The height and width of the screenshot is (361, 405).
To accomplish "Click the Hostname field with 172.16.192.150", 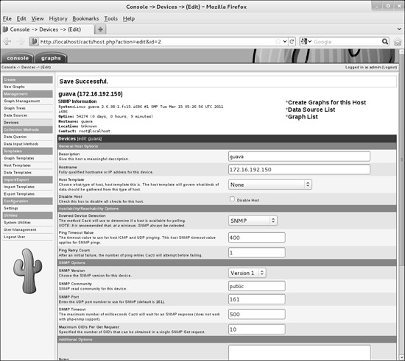I will pos(299,170).
